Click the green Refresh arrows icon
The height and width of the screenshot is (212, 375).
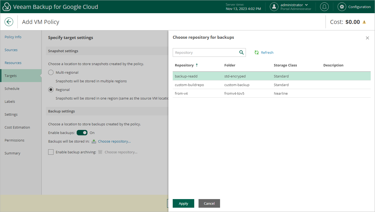[257, 52]
